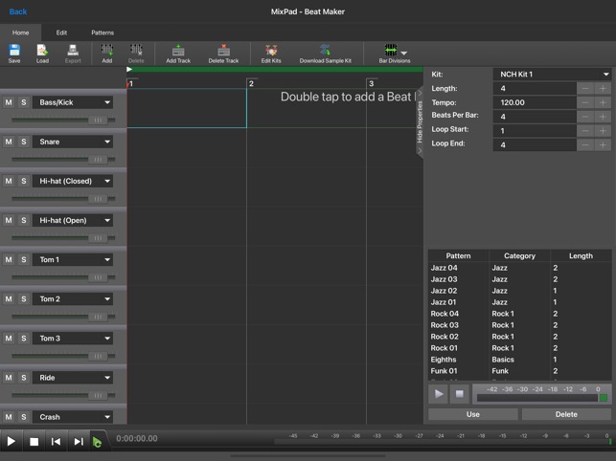
Task: Open the Load file icon
Action: pyautogui.click(x=42, y=54)
